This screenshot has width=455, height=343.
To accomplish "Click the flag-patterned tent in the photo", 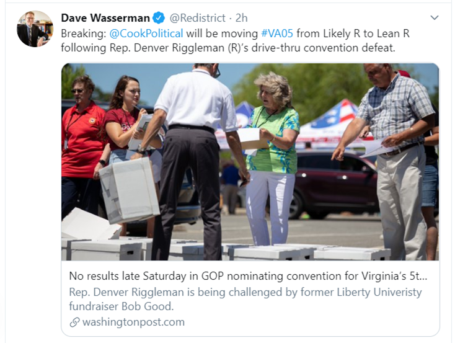I will 330,125.
